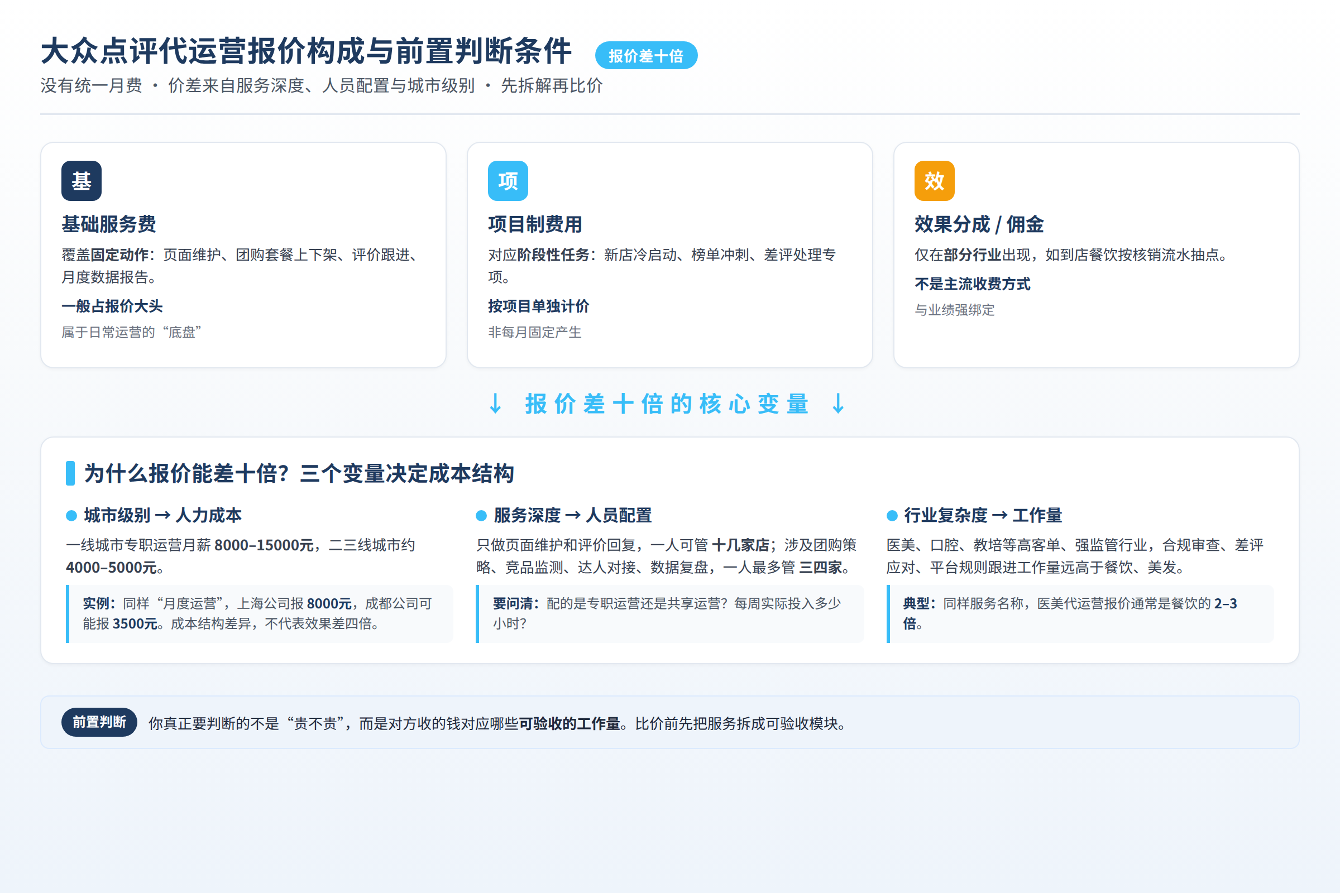Click the paragraph starting 医美、口腔、教培等高客单
This screenshot has width=1340, height=893.
(x=1075, y=556)
